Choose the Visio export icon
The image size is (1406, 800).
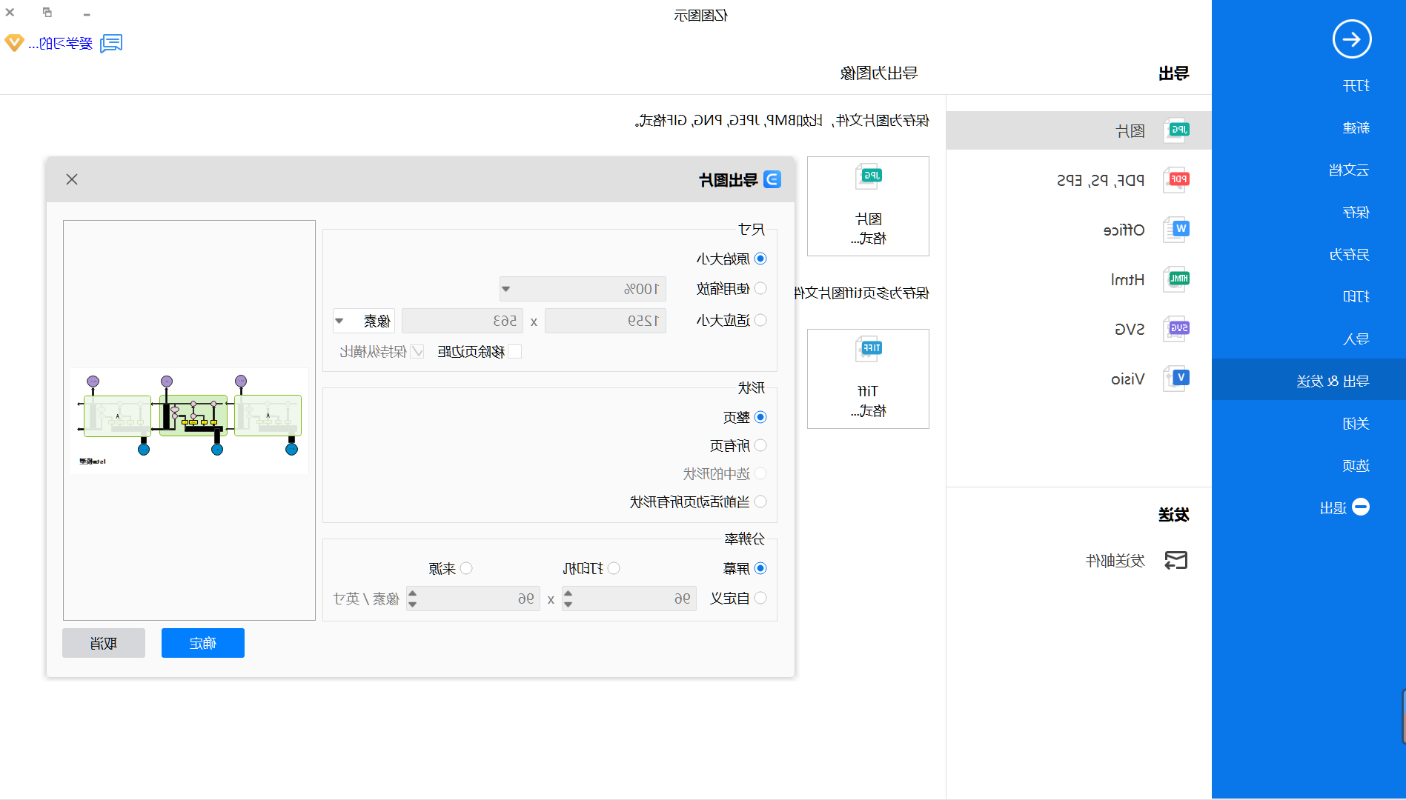point(1176,379)
